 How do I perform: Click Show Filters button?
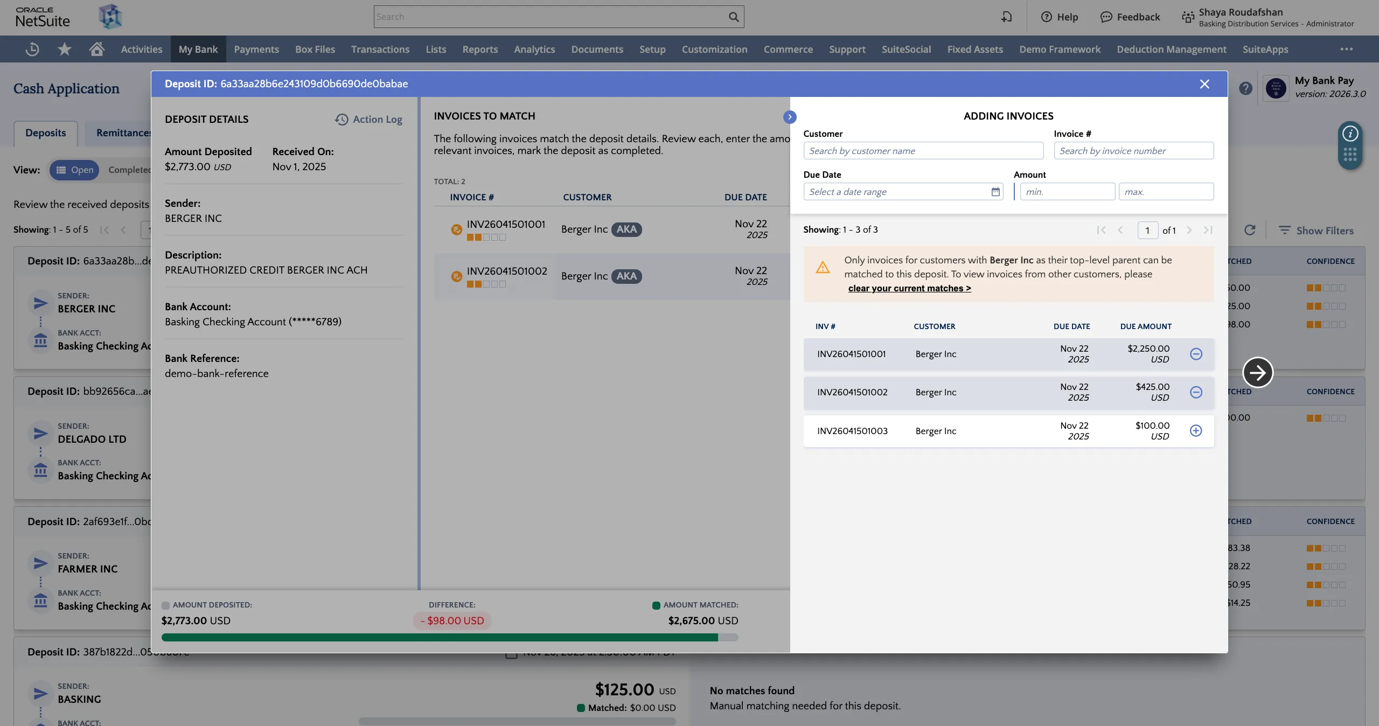tap(1316, 231)
